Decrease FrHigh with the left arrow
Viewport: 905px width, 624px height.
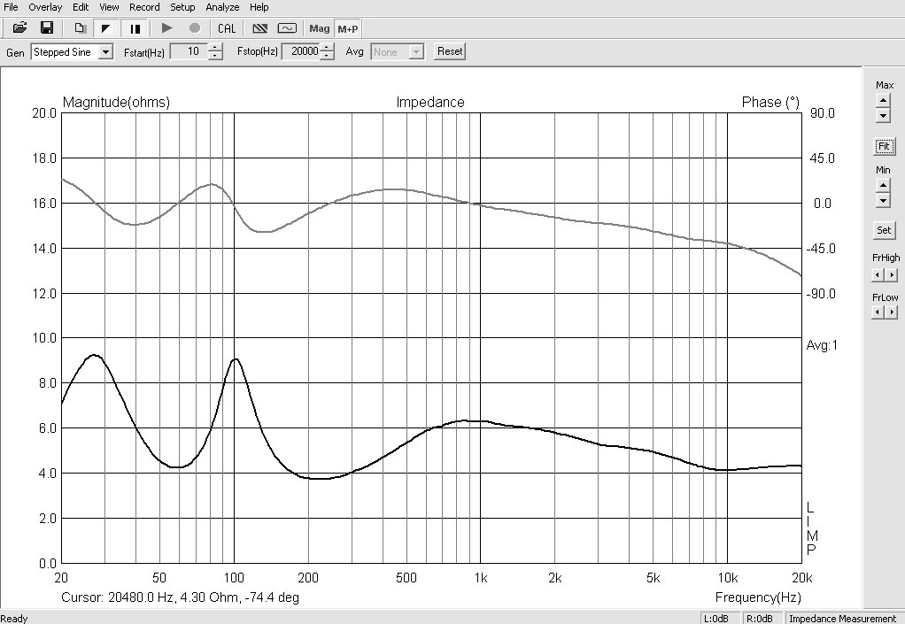coord(878,275)
